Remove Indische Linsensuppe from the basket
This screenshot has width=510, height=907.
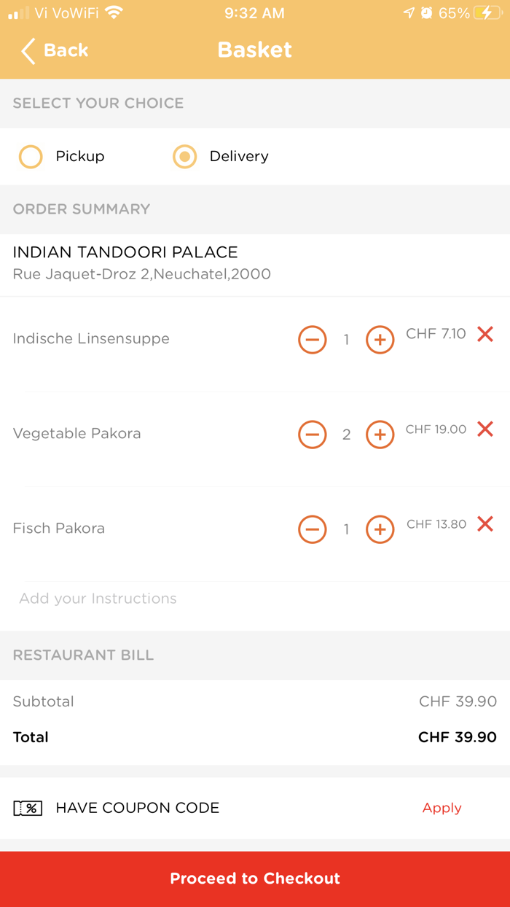pos(484,335)
